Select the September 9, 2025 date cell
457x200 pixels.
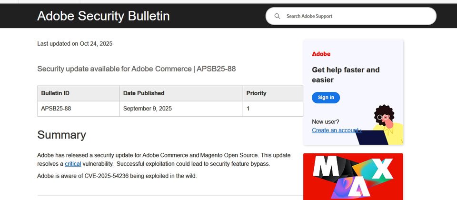pos(148,109)
